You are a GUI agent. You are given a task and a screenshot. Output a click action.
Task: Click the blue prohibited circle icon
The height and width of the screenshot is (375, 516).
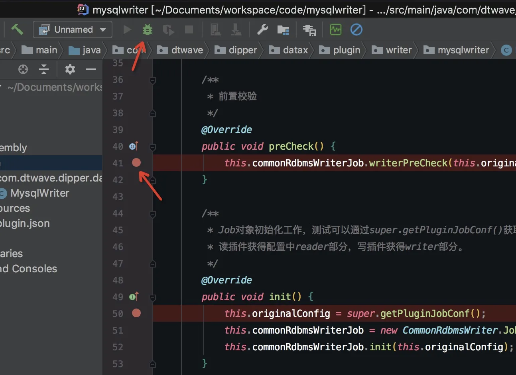[356, 29]
